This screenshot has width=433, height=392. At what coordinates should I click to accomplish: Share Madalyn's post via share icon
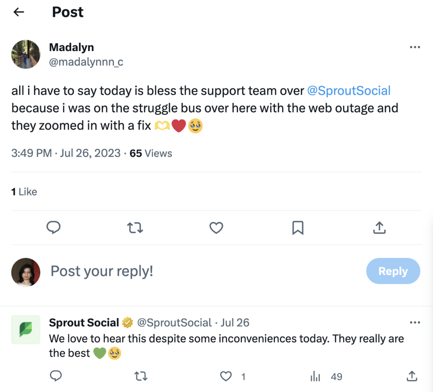[379, 228]
